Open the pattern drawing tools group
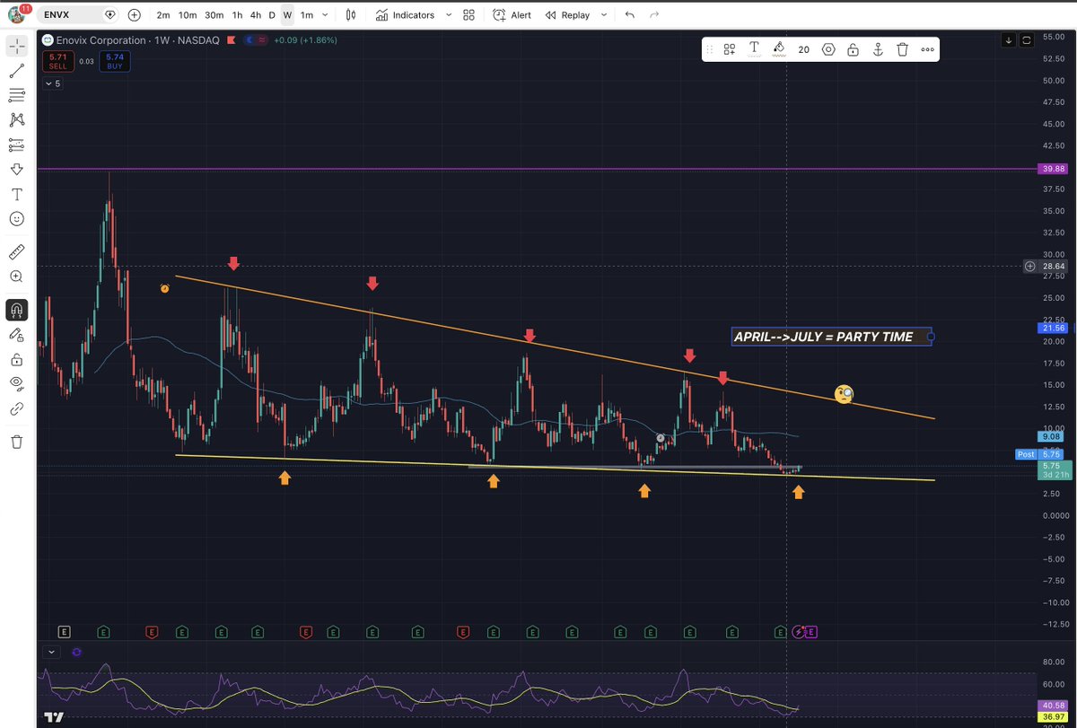 coord(16,119)
